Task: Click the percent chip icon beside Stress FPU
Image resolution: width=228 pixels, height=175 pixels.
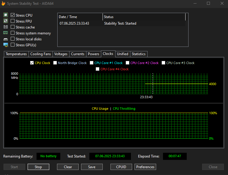Action: pos(6,21)
